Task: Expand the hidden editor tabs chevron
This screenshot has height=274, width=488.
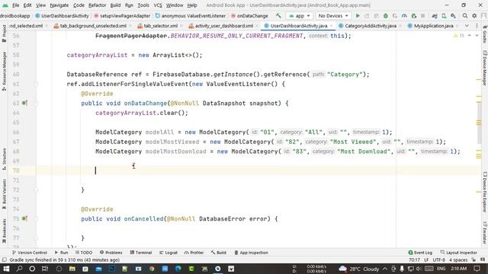Action: pyautogui.click(x=467, y=26)
